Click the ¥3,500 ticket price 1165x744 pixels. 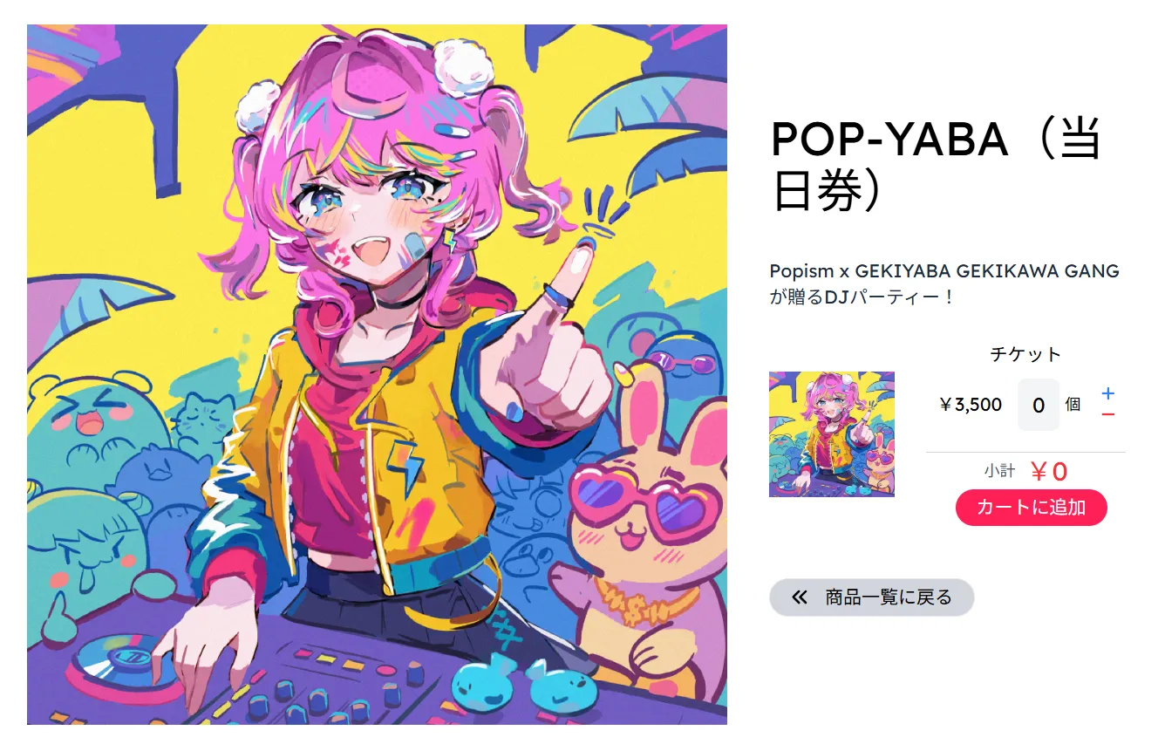coord(971,405)
